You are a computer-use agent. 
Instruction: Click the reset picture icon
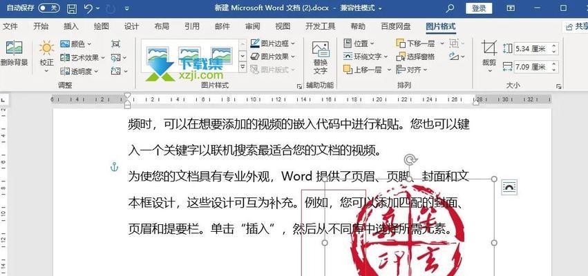[x=116, y=71]
